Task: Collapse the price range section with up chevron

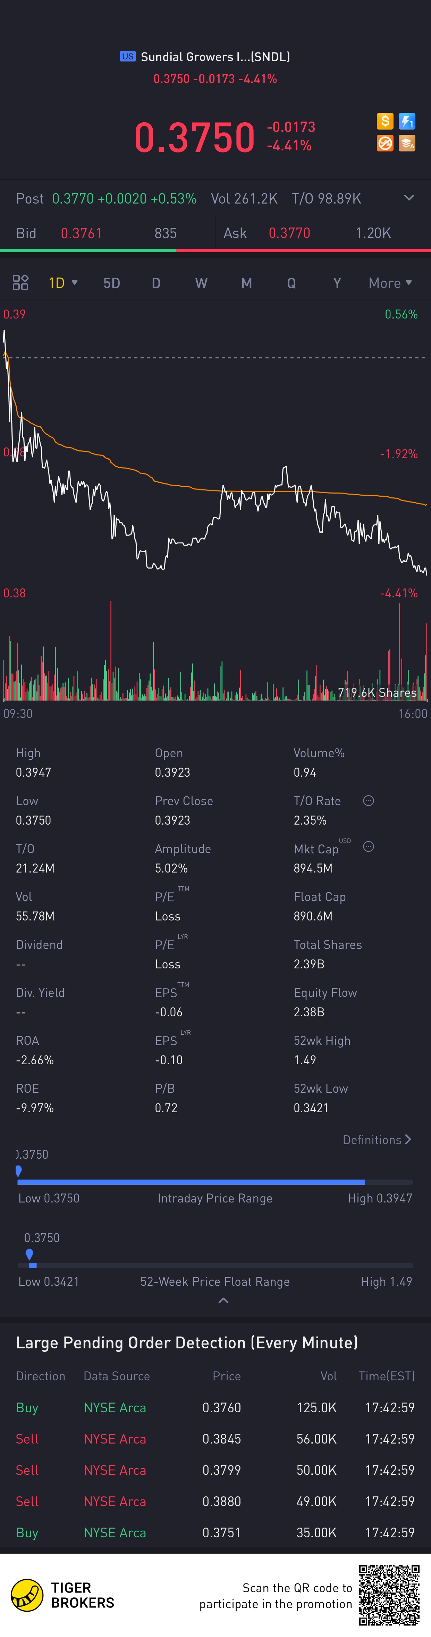Action: point(223,1301)
